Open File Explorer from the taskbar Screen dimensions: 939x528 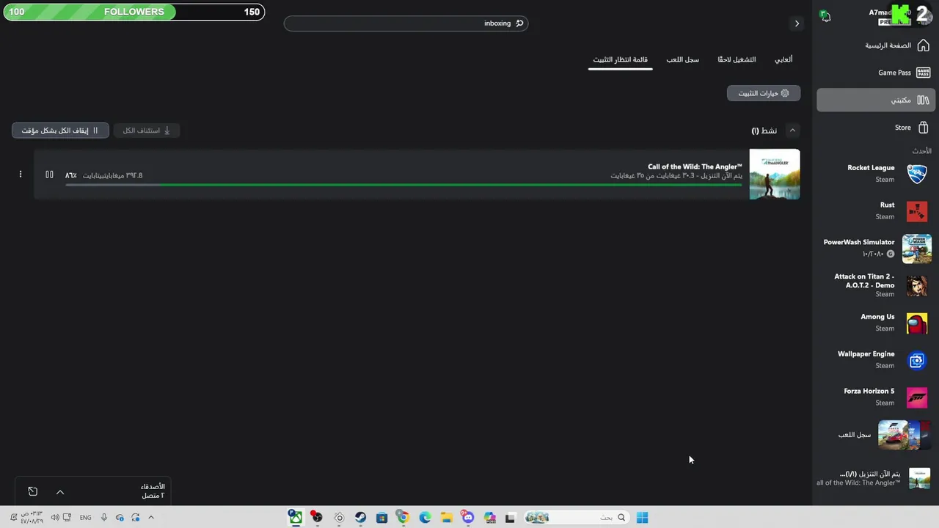point(446,518)
